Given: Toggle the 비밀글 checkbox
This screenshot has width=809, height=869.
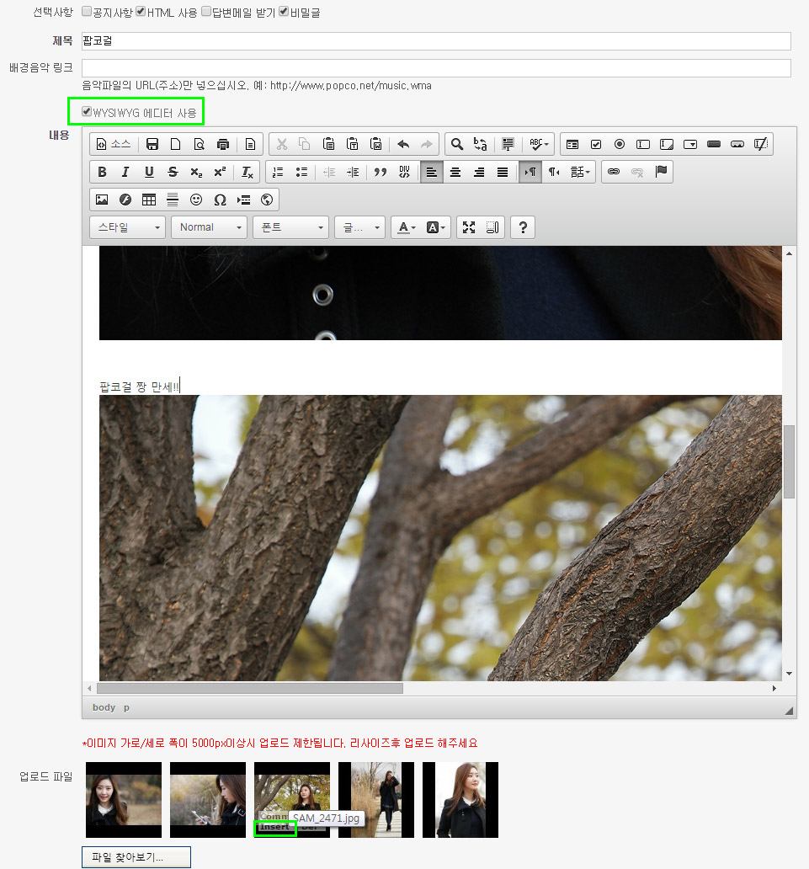Looking at the screenshot, I should [284, 13].
